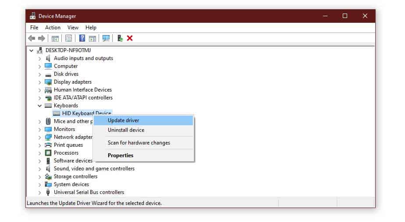
Task: Expand Audio inputs and outputs chevron
Action: 39,59
